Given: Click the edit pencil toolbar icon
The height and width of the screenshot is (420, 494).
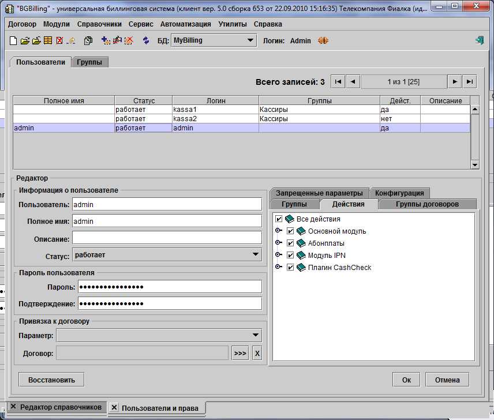Looking at the screenshot, I should [117, 40].
